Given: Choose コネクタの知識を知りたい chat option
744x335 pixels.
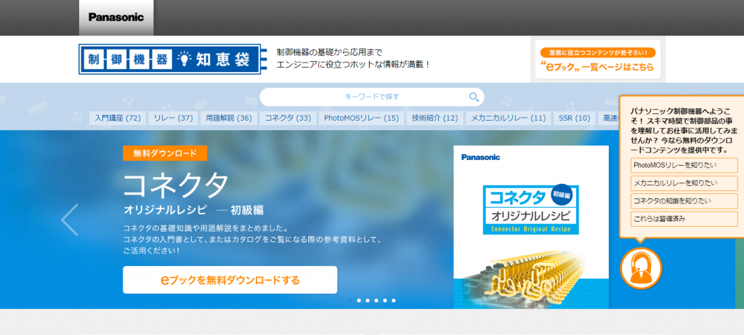Looking at the screenshot, I should click(684, 201).
